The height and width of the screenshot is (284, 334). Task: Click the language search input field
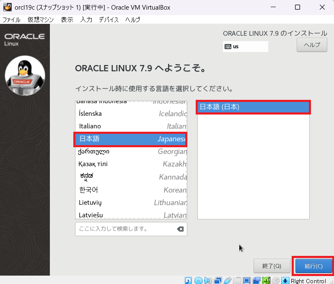[125, 229]
